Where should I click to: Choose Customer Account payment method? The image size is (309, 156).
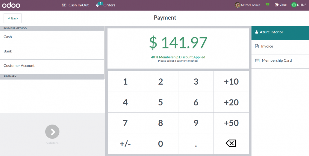[x=52, y=66]
